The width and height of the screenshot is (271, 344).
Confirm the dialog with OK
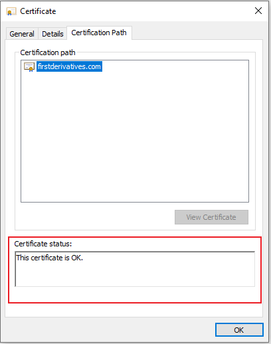239,330
